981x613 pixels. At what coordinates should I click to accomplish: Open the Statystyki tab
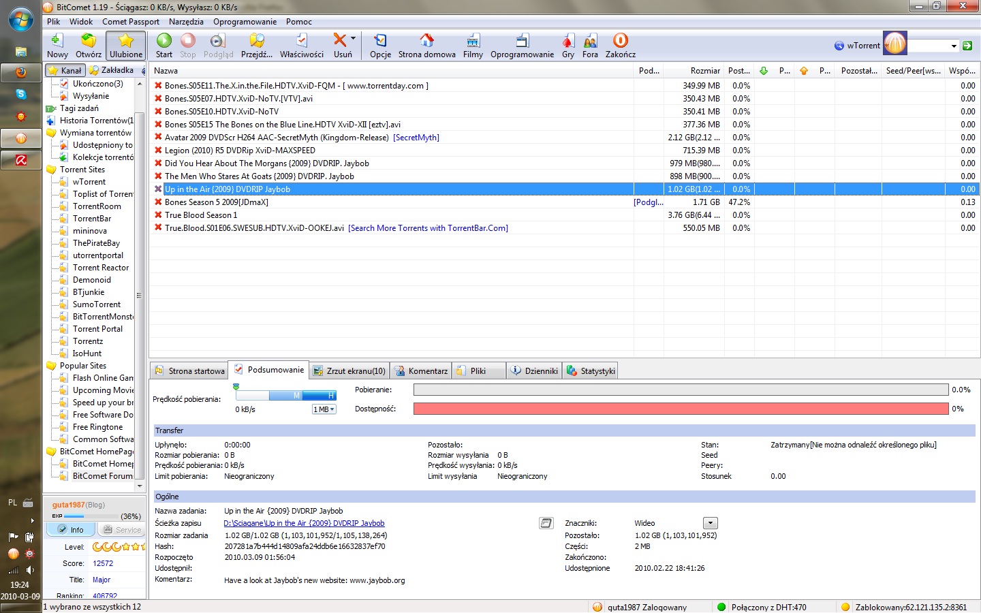(x=591, y=371)
